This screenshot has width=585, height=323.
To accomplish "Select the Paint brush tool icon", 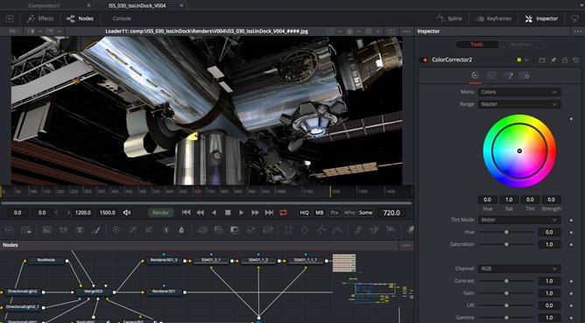I will 95,230.
